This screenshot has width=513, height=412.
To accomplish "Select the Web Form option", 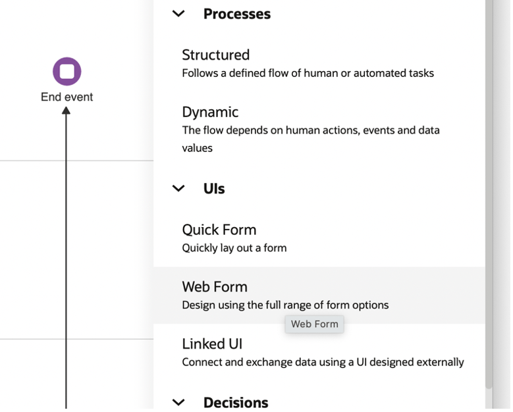I will pos(215,287).
